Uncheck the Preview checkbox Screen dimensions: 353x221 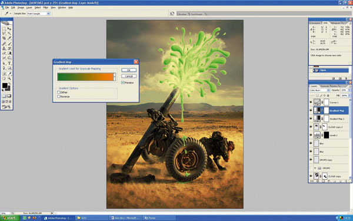tap(123, 83)
